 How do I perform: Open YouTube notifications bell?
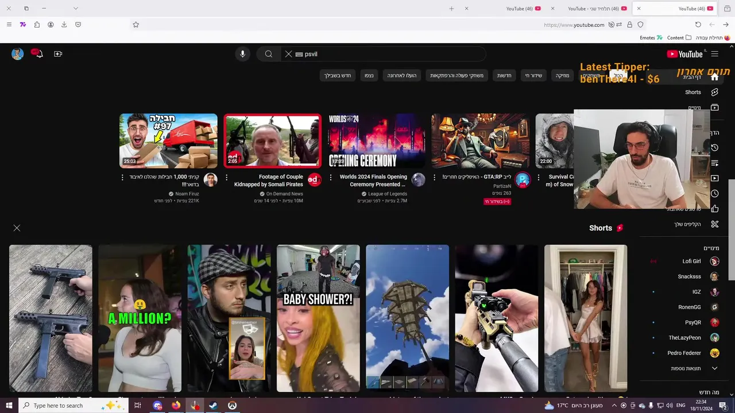(x=38, y=54)
